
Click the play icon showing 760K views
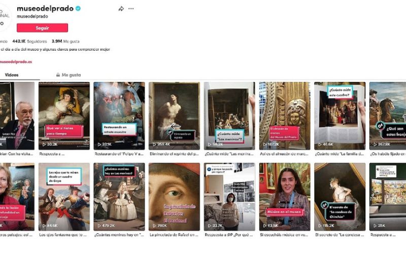point(154,226)
